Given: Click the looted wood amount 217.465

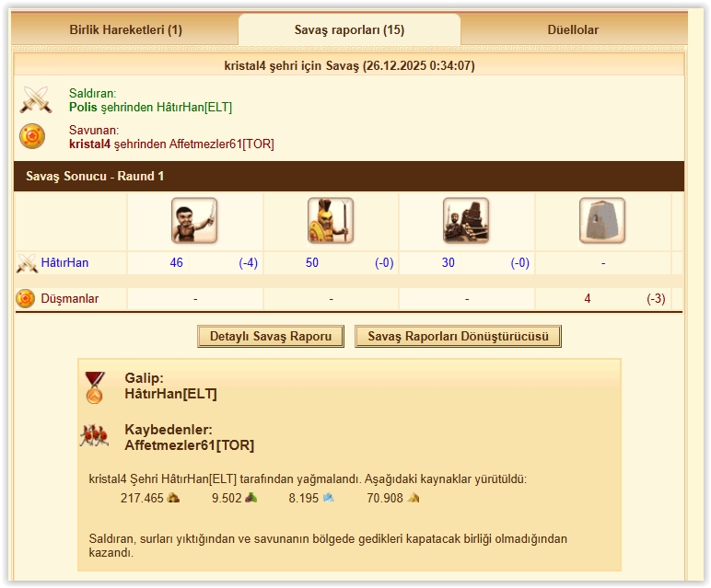Looking at the screenshot, I should point(142,498).
